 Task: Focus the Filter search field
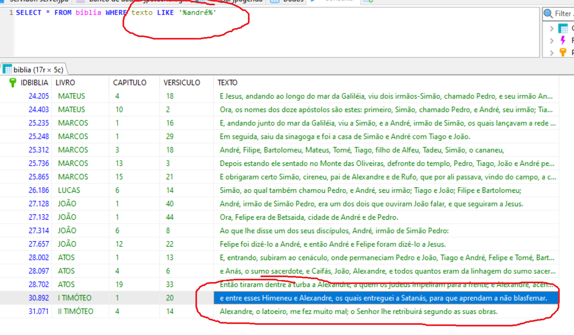point(564,14)
